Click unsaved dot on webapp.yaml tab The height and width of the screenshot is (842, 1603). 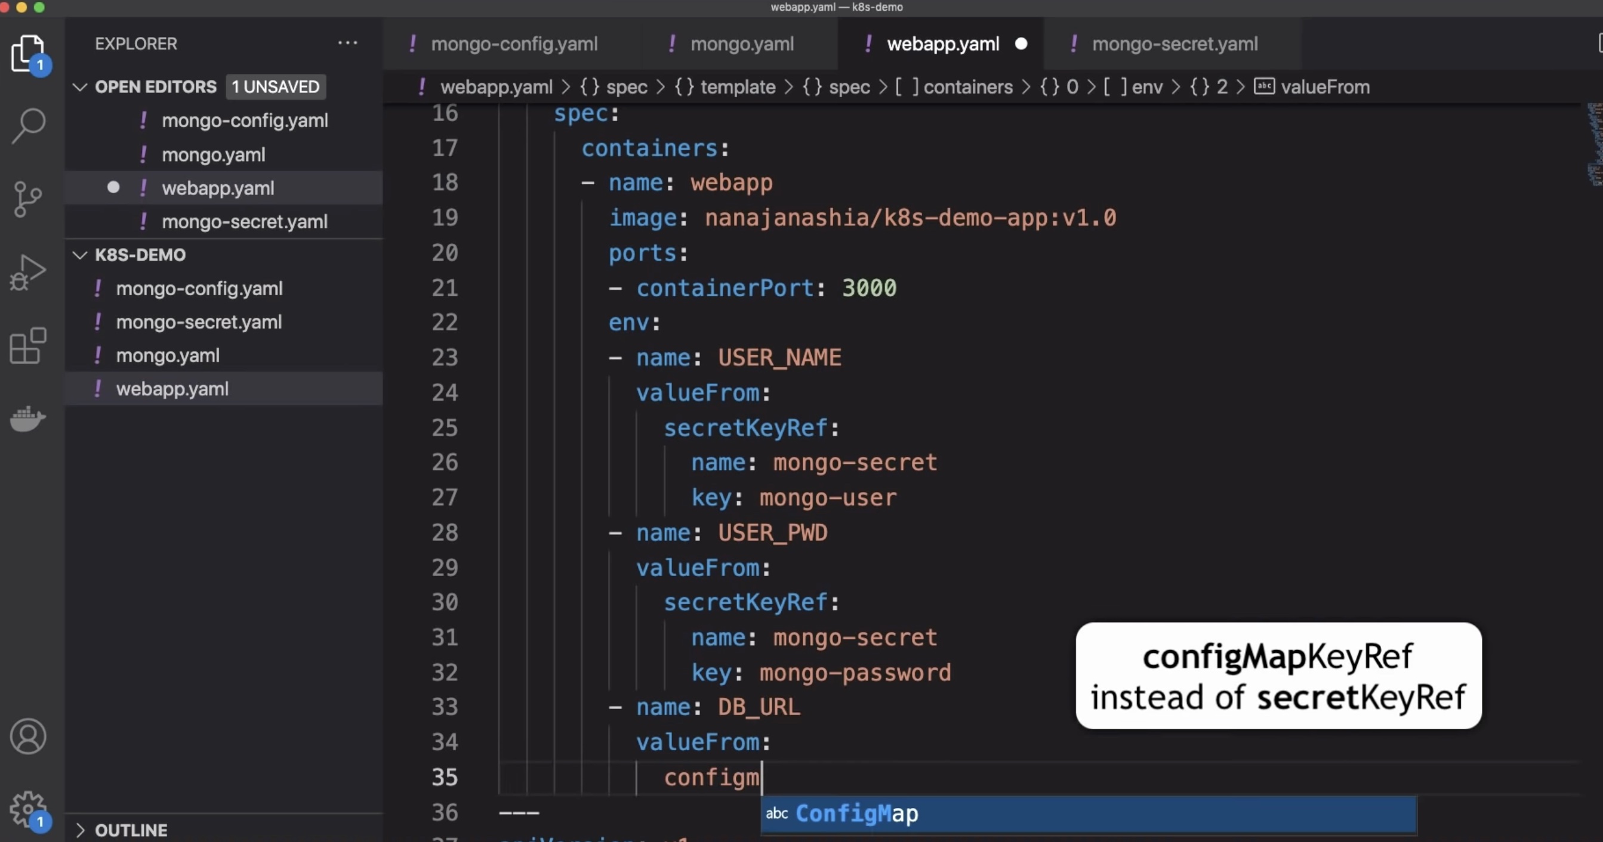[x=1021, y=44]
